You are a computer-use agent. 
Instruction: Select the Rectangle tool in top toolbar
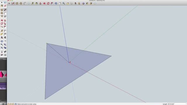click(x=17, y=3)
